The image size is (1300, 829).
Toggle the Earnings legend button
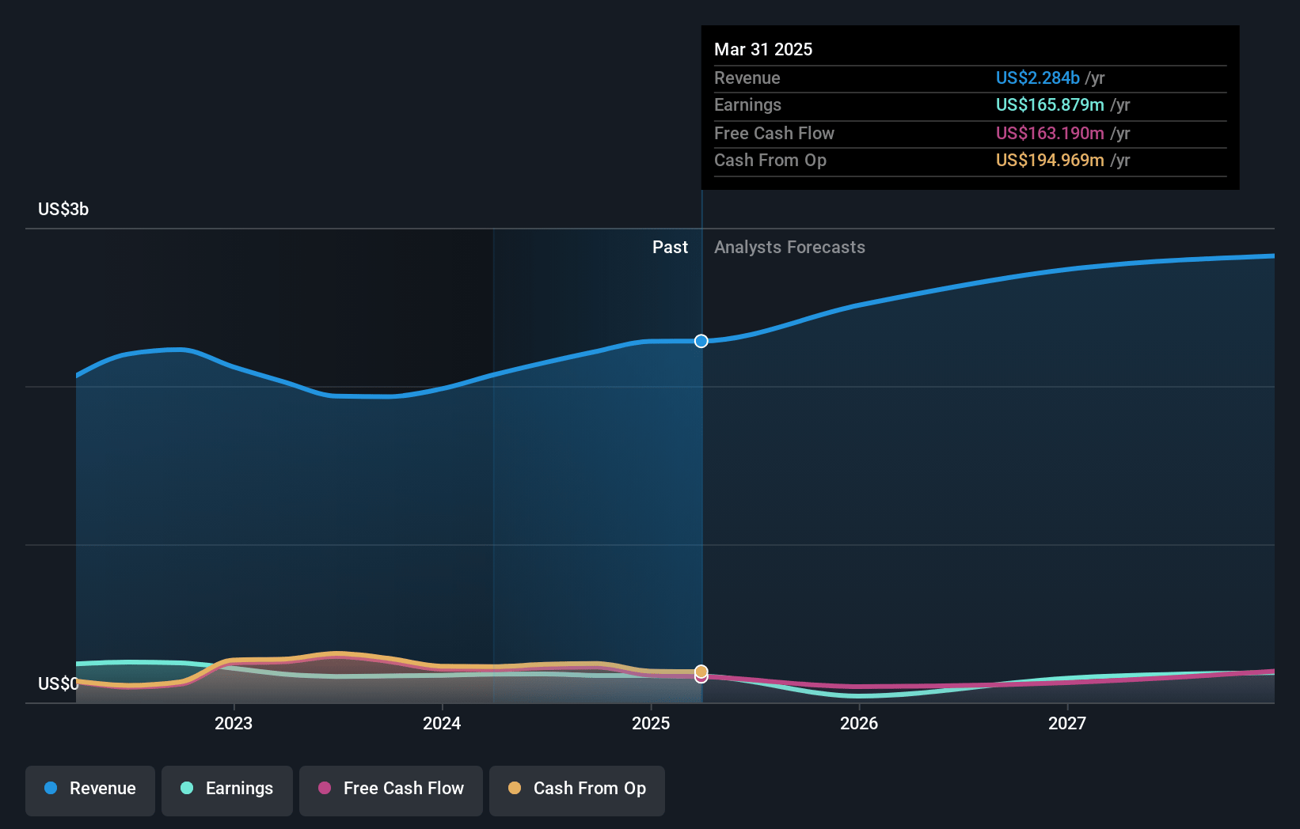[x=227, y=790]
